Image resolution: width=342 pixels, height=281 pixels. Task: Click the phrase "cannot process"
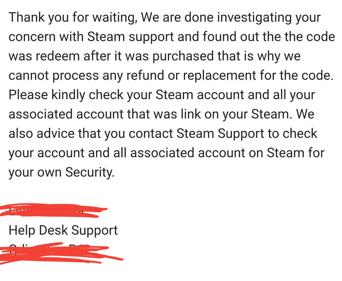[54, 76]
